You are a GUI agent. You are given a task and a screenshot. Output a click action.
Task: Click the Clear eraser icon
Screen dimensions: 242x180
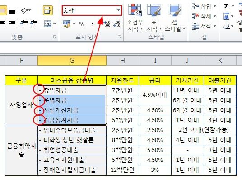(227, 26)
